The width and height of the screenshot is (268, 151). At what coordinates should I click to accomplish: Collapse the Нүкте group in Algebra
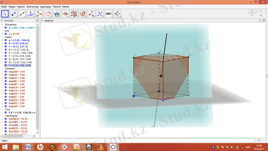[2, 37]
